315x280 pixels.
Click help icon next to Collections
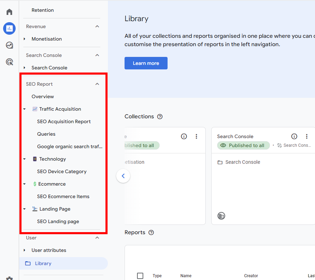(160, 117)
